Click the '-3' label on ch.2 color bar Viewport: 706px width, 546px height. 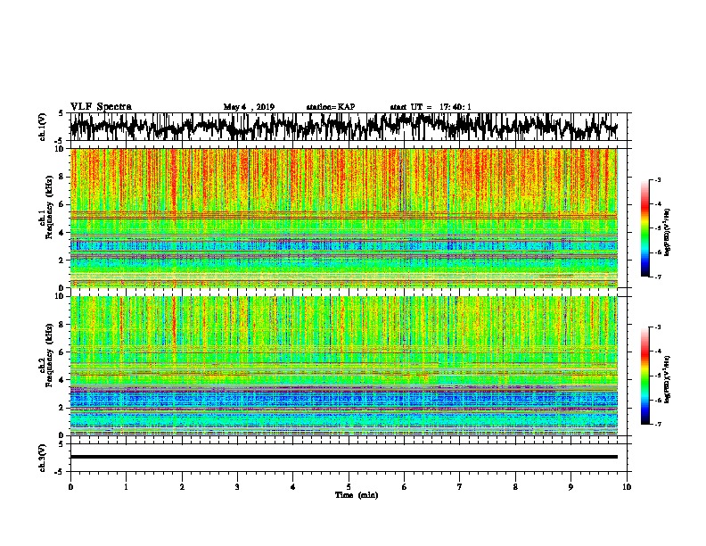658,327
